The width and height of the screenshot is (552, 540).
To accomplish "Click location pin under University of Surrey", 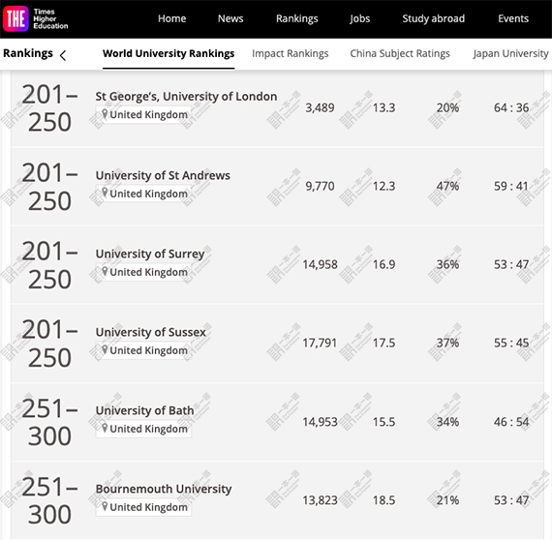I will pyautogui.click(x=105, y=271).
